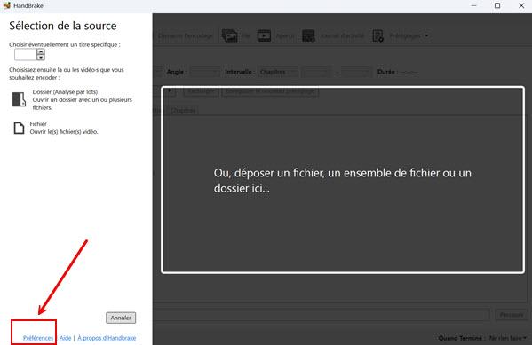532x345 pixels.
Task: Increase the title number with up arrow
Action: pos(41,51)
